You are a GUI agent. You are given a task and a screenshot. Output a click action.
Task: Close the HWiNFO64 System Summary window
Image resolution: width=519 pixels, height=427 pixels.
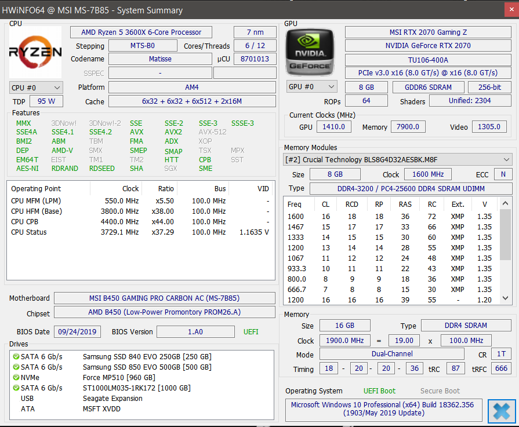tap(511, 10)
